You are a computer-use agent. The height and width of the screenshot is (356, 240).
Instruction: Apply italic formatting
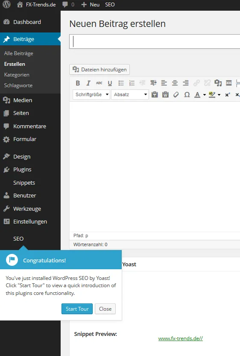pos(88,83)
